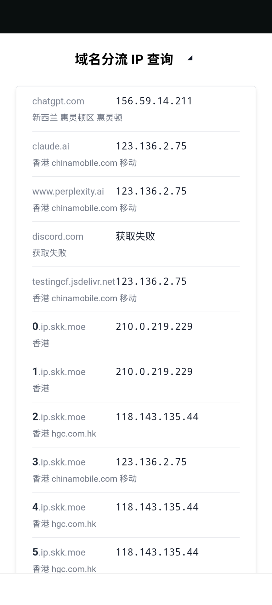Tap the IP address beside 2.ip.skk.moe
Image resolution: width=272 pixels, height=605 pixels.
click(x=157, y=417)
